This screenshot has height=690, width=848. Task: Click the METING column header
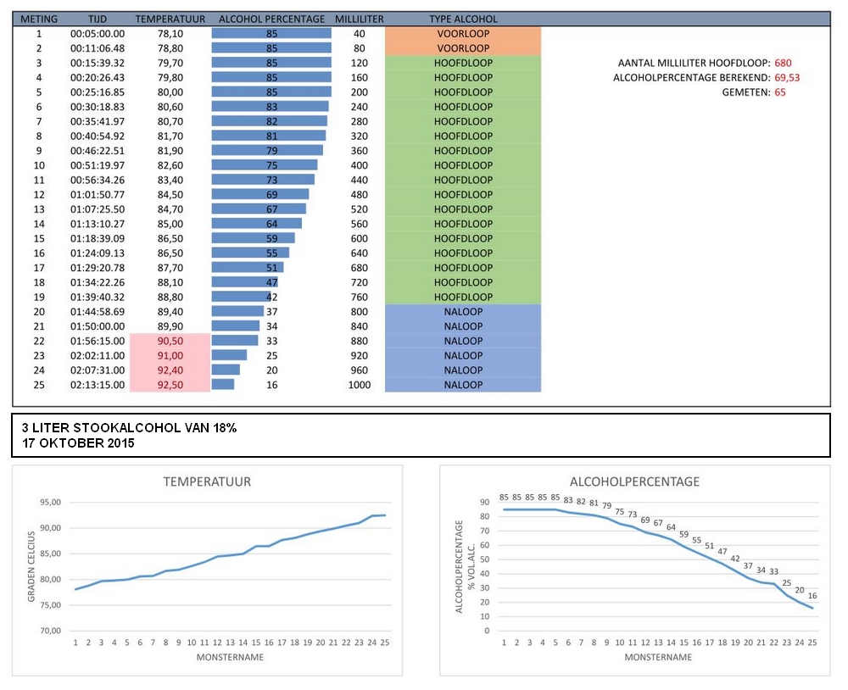tap(38, 19)
